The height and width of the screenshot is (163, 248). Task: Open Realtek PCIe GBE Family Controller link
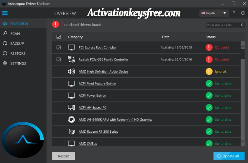(x=104, y=59)
